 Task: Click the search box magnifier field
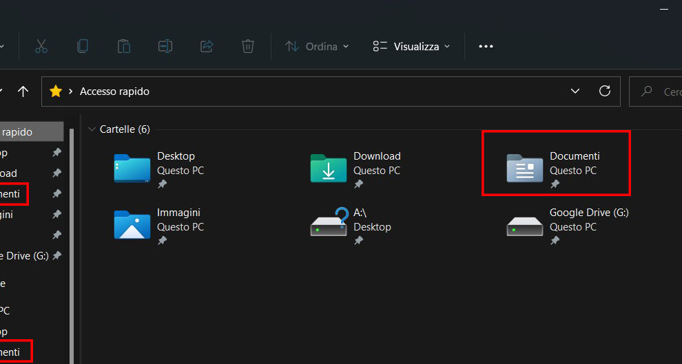pos(655,92)
